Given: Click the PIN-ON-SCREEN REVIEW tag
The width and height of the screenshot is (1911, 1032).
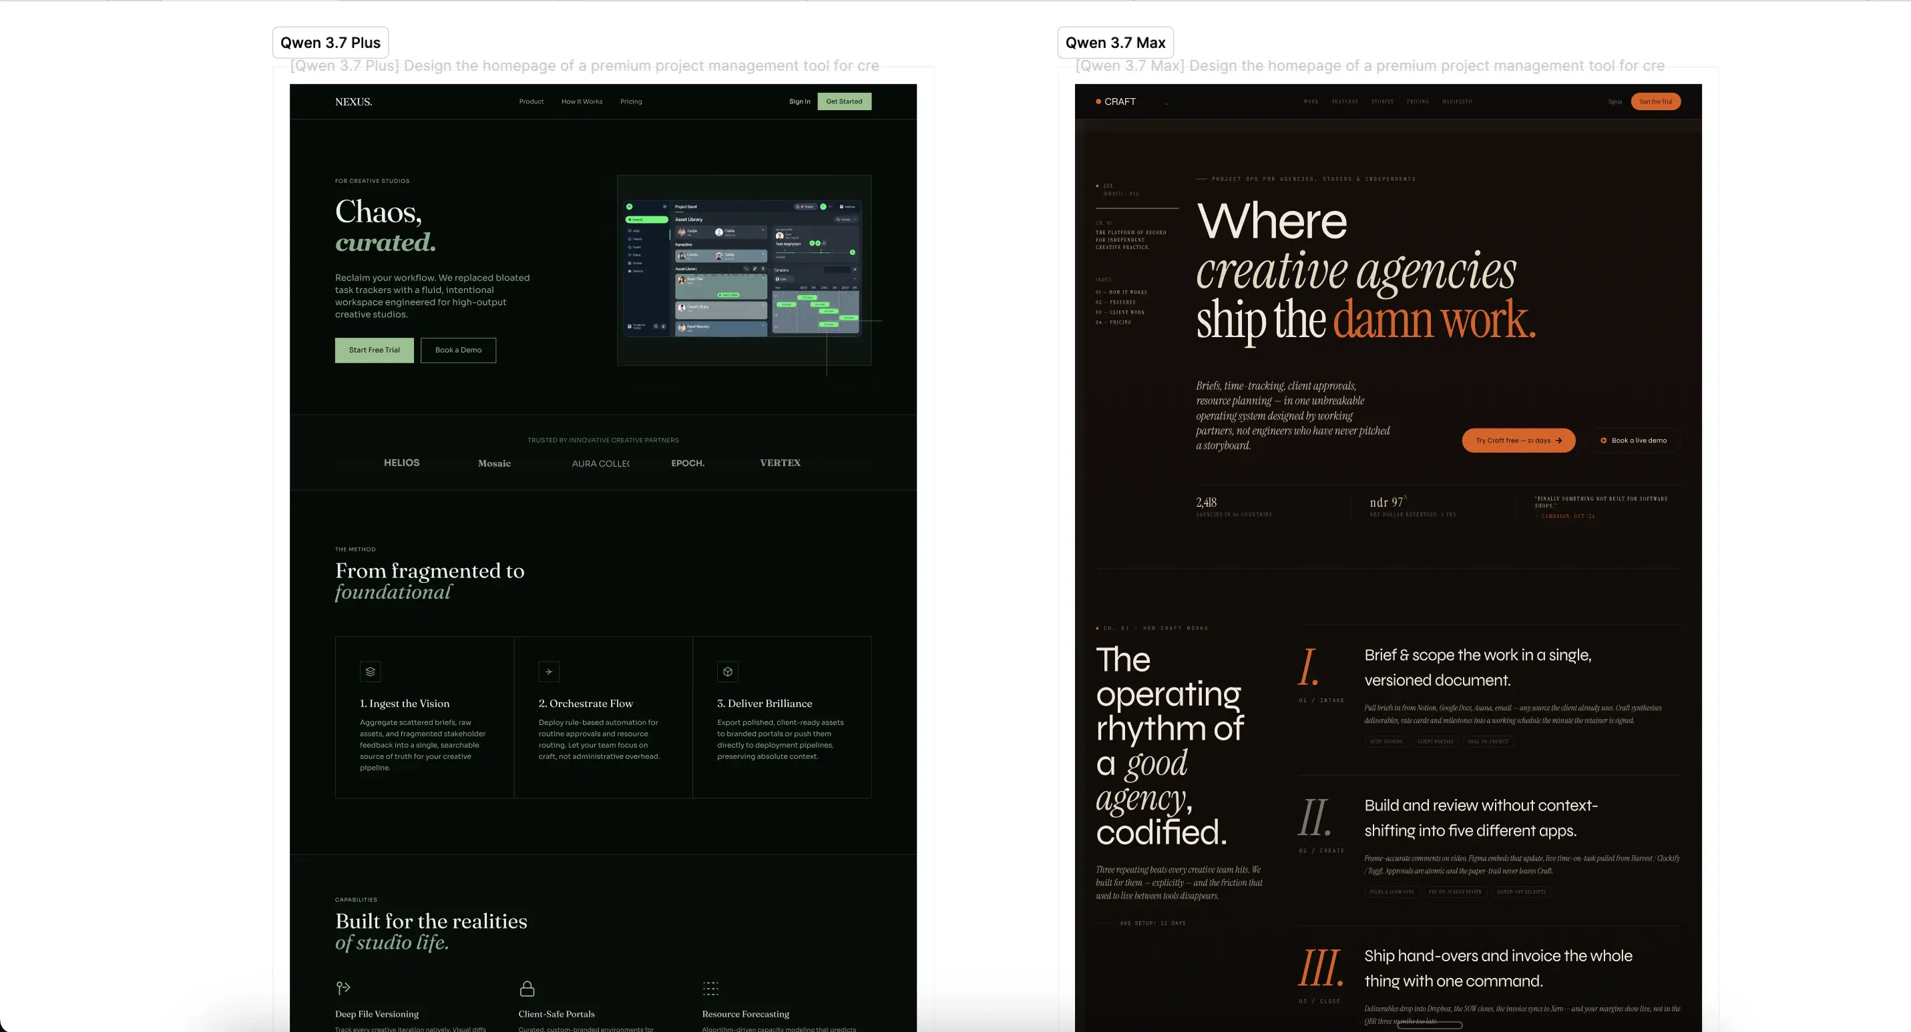Looking at the screenshot, I should tap(1456, 892).
